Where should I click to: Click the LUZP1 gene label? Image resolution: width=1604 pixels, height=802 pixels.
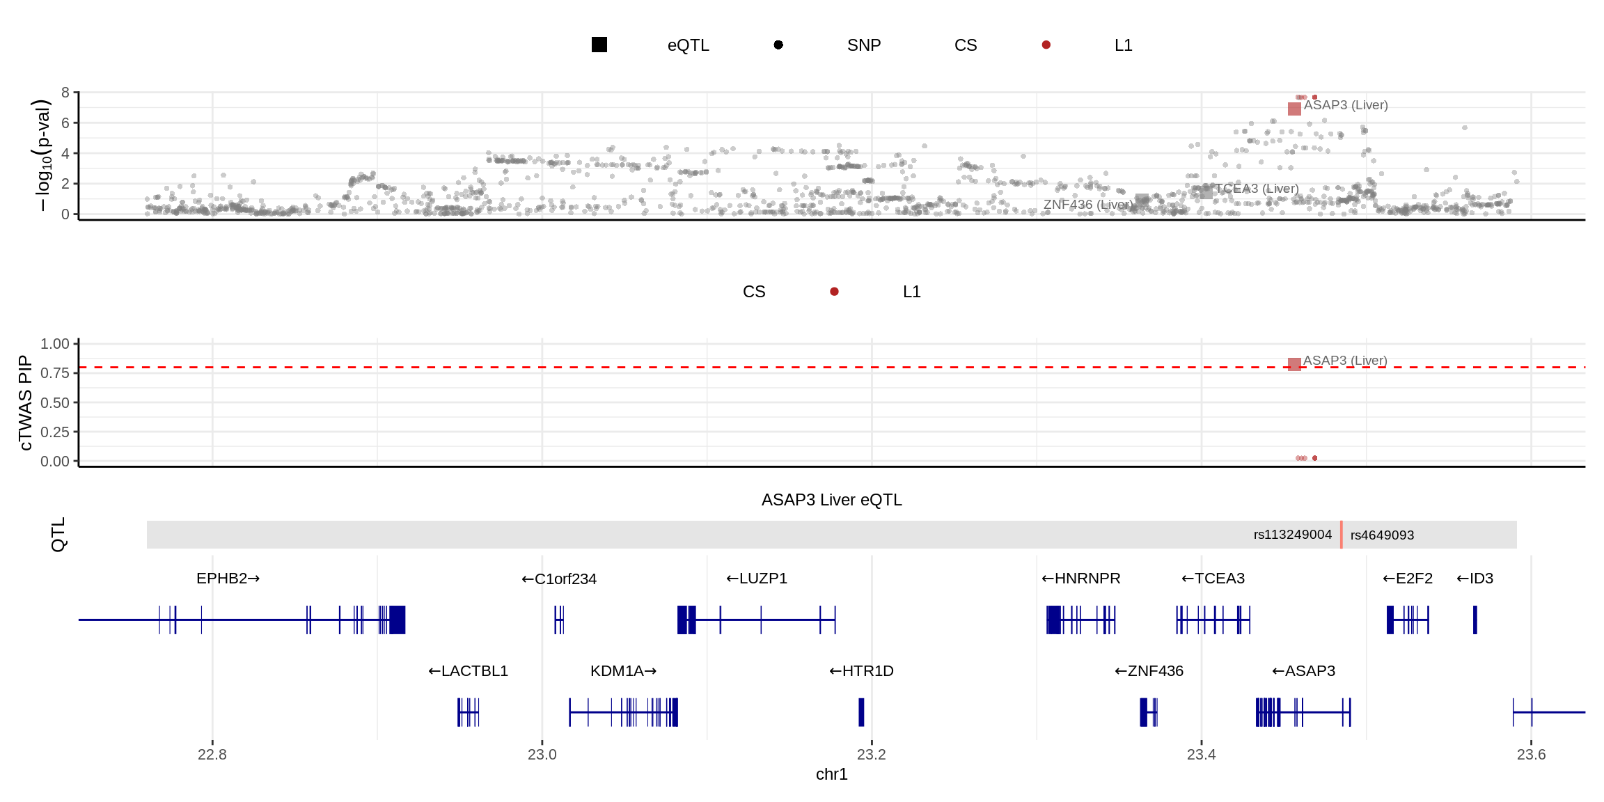click(x=757, y=579)
